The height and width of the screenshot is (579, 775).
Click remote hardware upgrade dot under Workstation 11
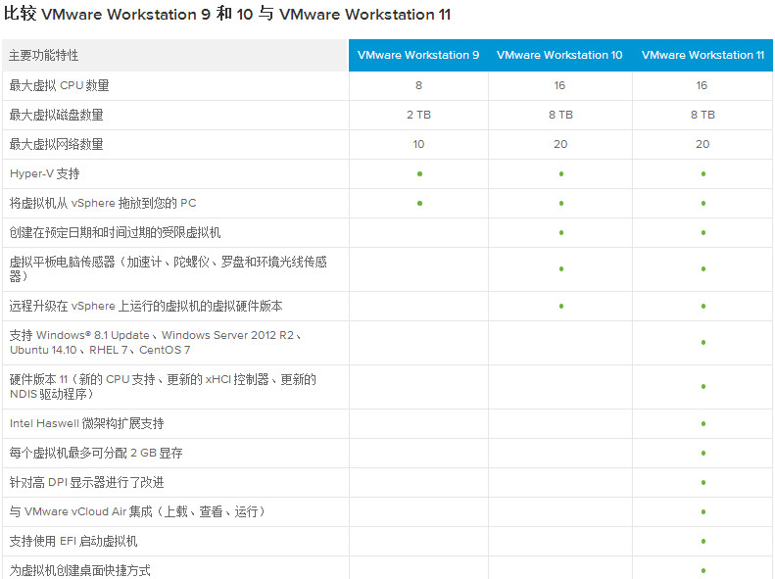703,307
